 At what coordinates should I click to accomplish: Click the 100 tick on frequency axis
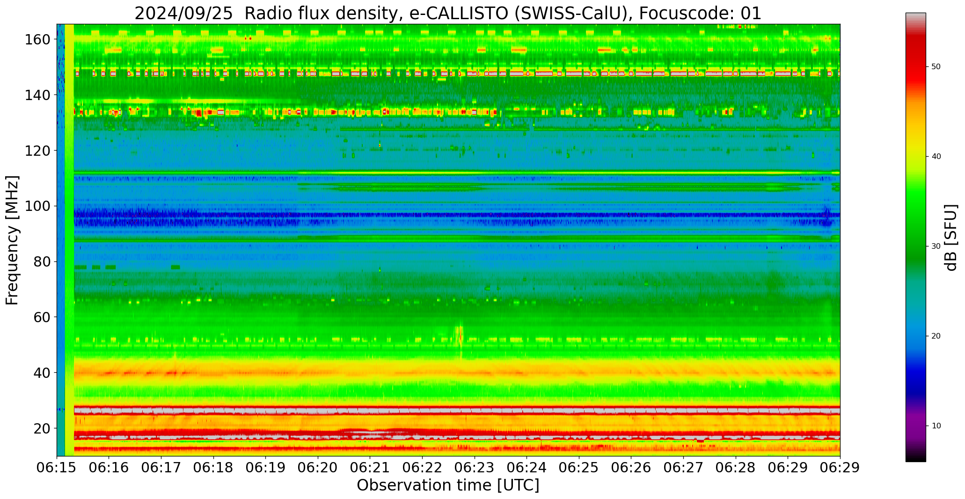pyautogui.click(x=37, y=206)
